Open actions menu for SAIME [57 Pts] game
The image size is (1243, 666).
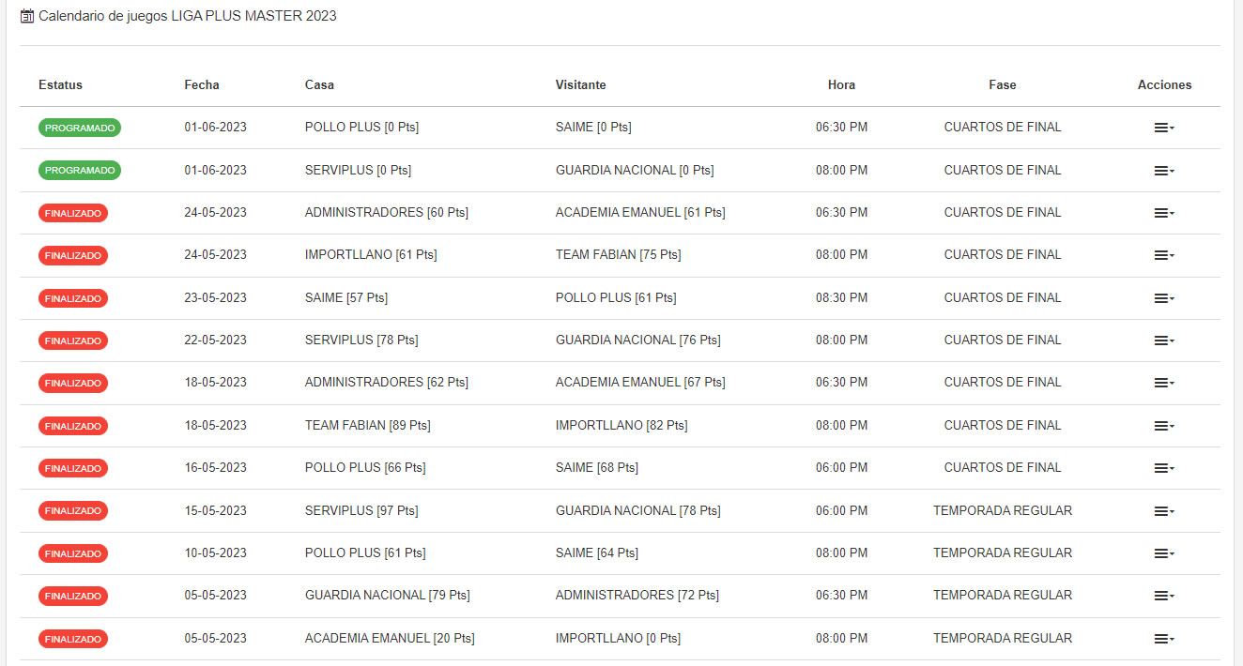[1164, 298]
